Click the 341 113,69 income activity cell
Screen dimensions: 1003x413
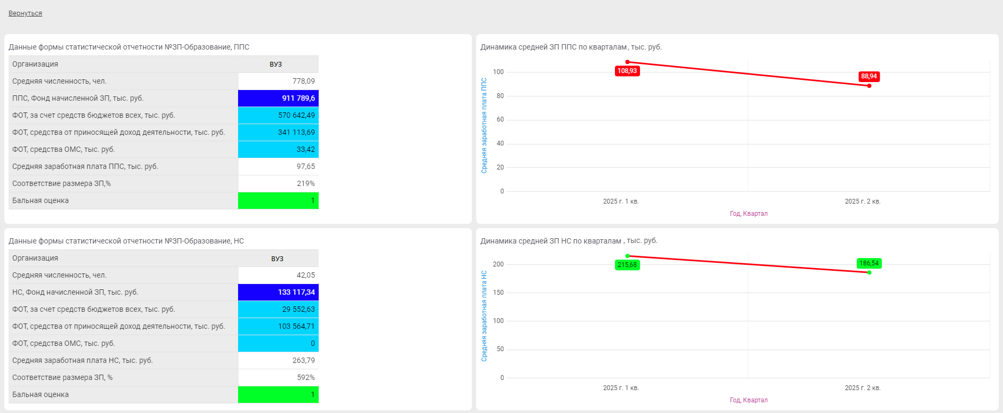pos(278,132)
